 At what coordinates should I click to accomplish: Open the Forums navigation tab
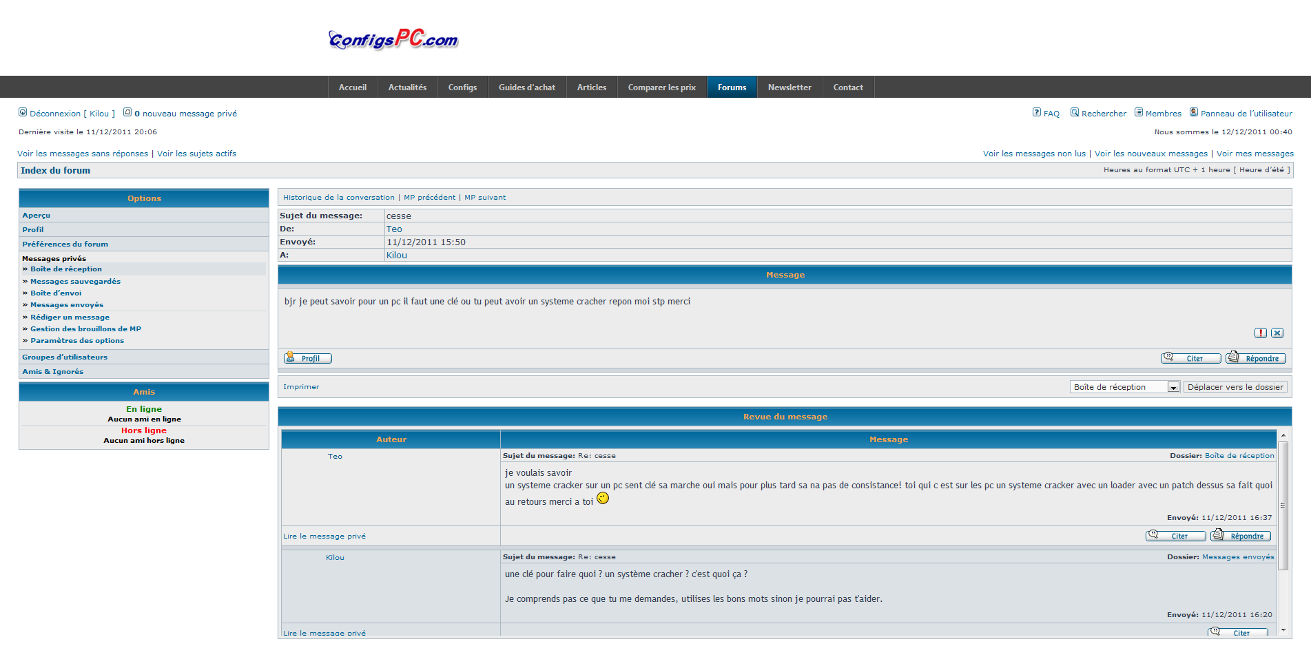tap(732, 87)
